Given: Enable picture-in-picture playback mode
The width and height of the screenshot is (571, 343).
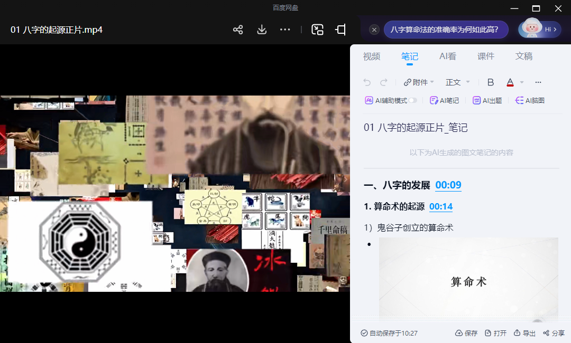Looking at the screenshot, I should tap(317, 30).
